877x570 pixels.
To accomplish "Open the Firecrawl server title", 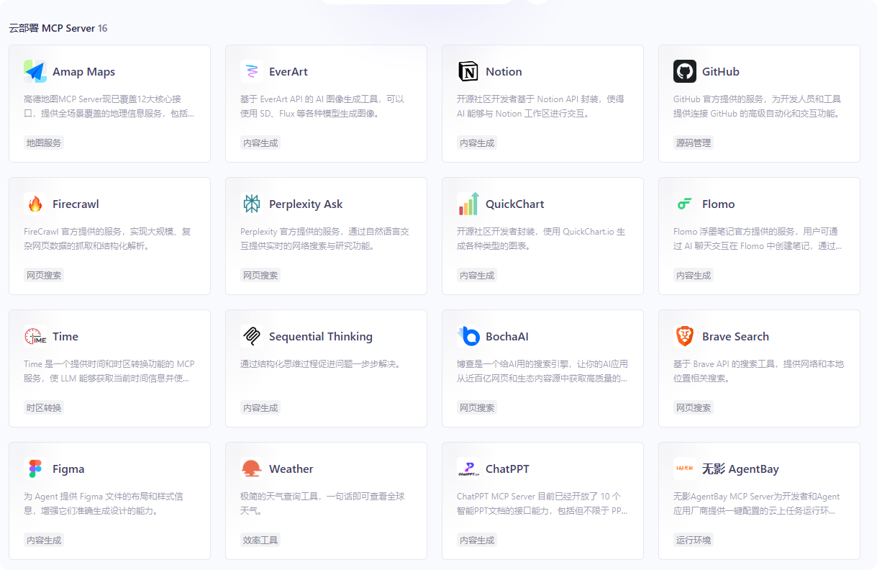I will click(76, 204).
